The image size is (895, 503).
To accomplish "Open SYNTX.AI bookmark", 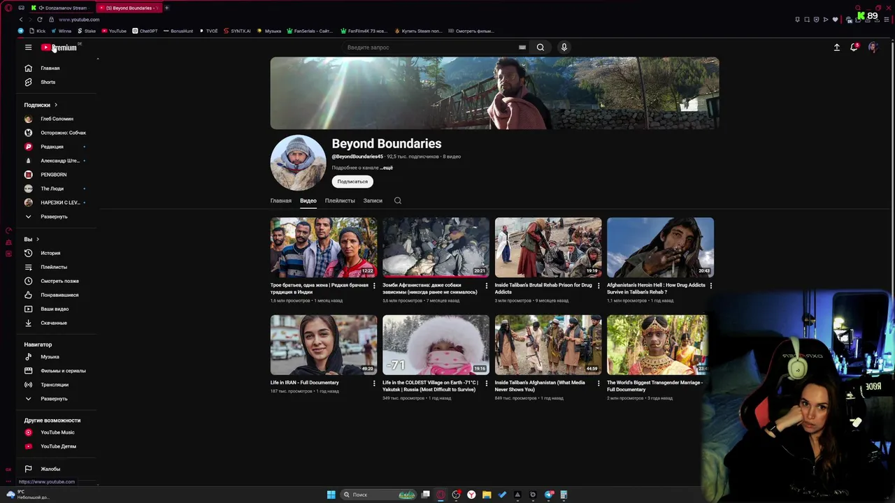I will point(236,31).
